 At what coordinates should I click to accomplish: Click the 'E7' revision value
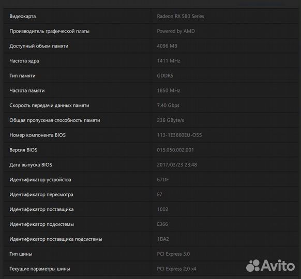coord(159,195)
